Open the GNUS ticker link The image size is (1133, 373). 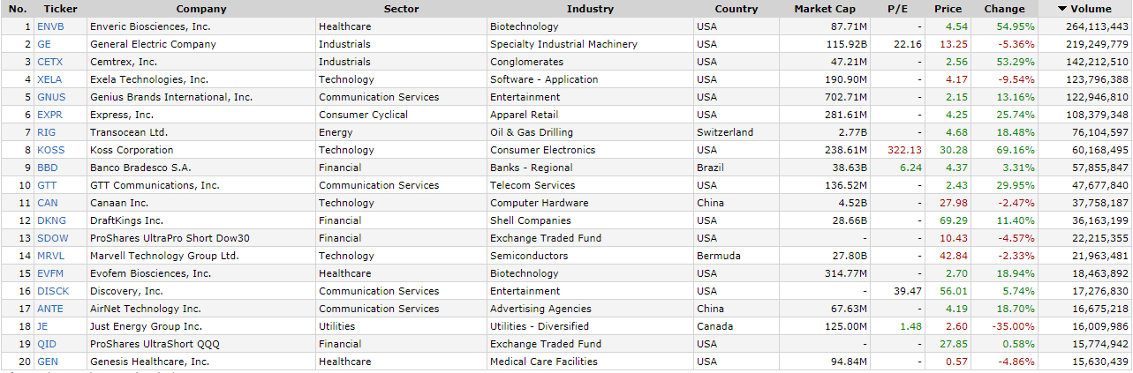coord(51,97)
